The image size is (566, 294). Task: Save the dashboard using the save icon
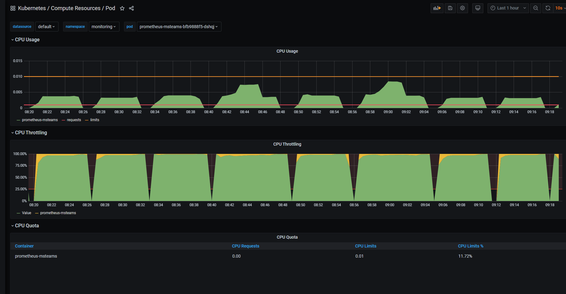(450, 8)
